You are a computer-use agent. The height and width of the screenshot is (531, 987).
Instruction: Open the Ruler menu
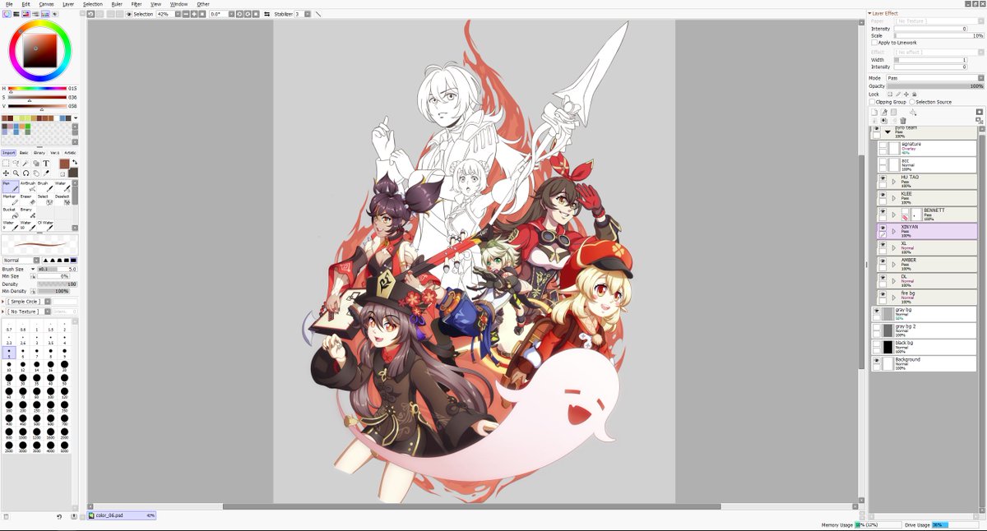coord(117,4)
